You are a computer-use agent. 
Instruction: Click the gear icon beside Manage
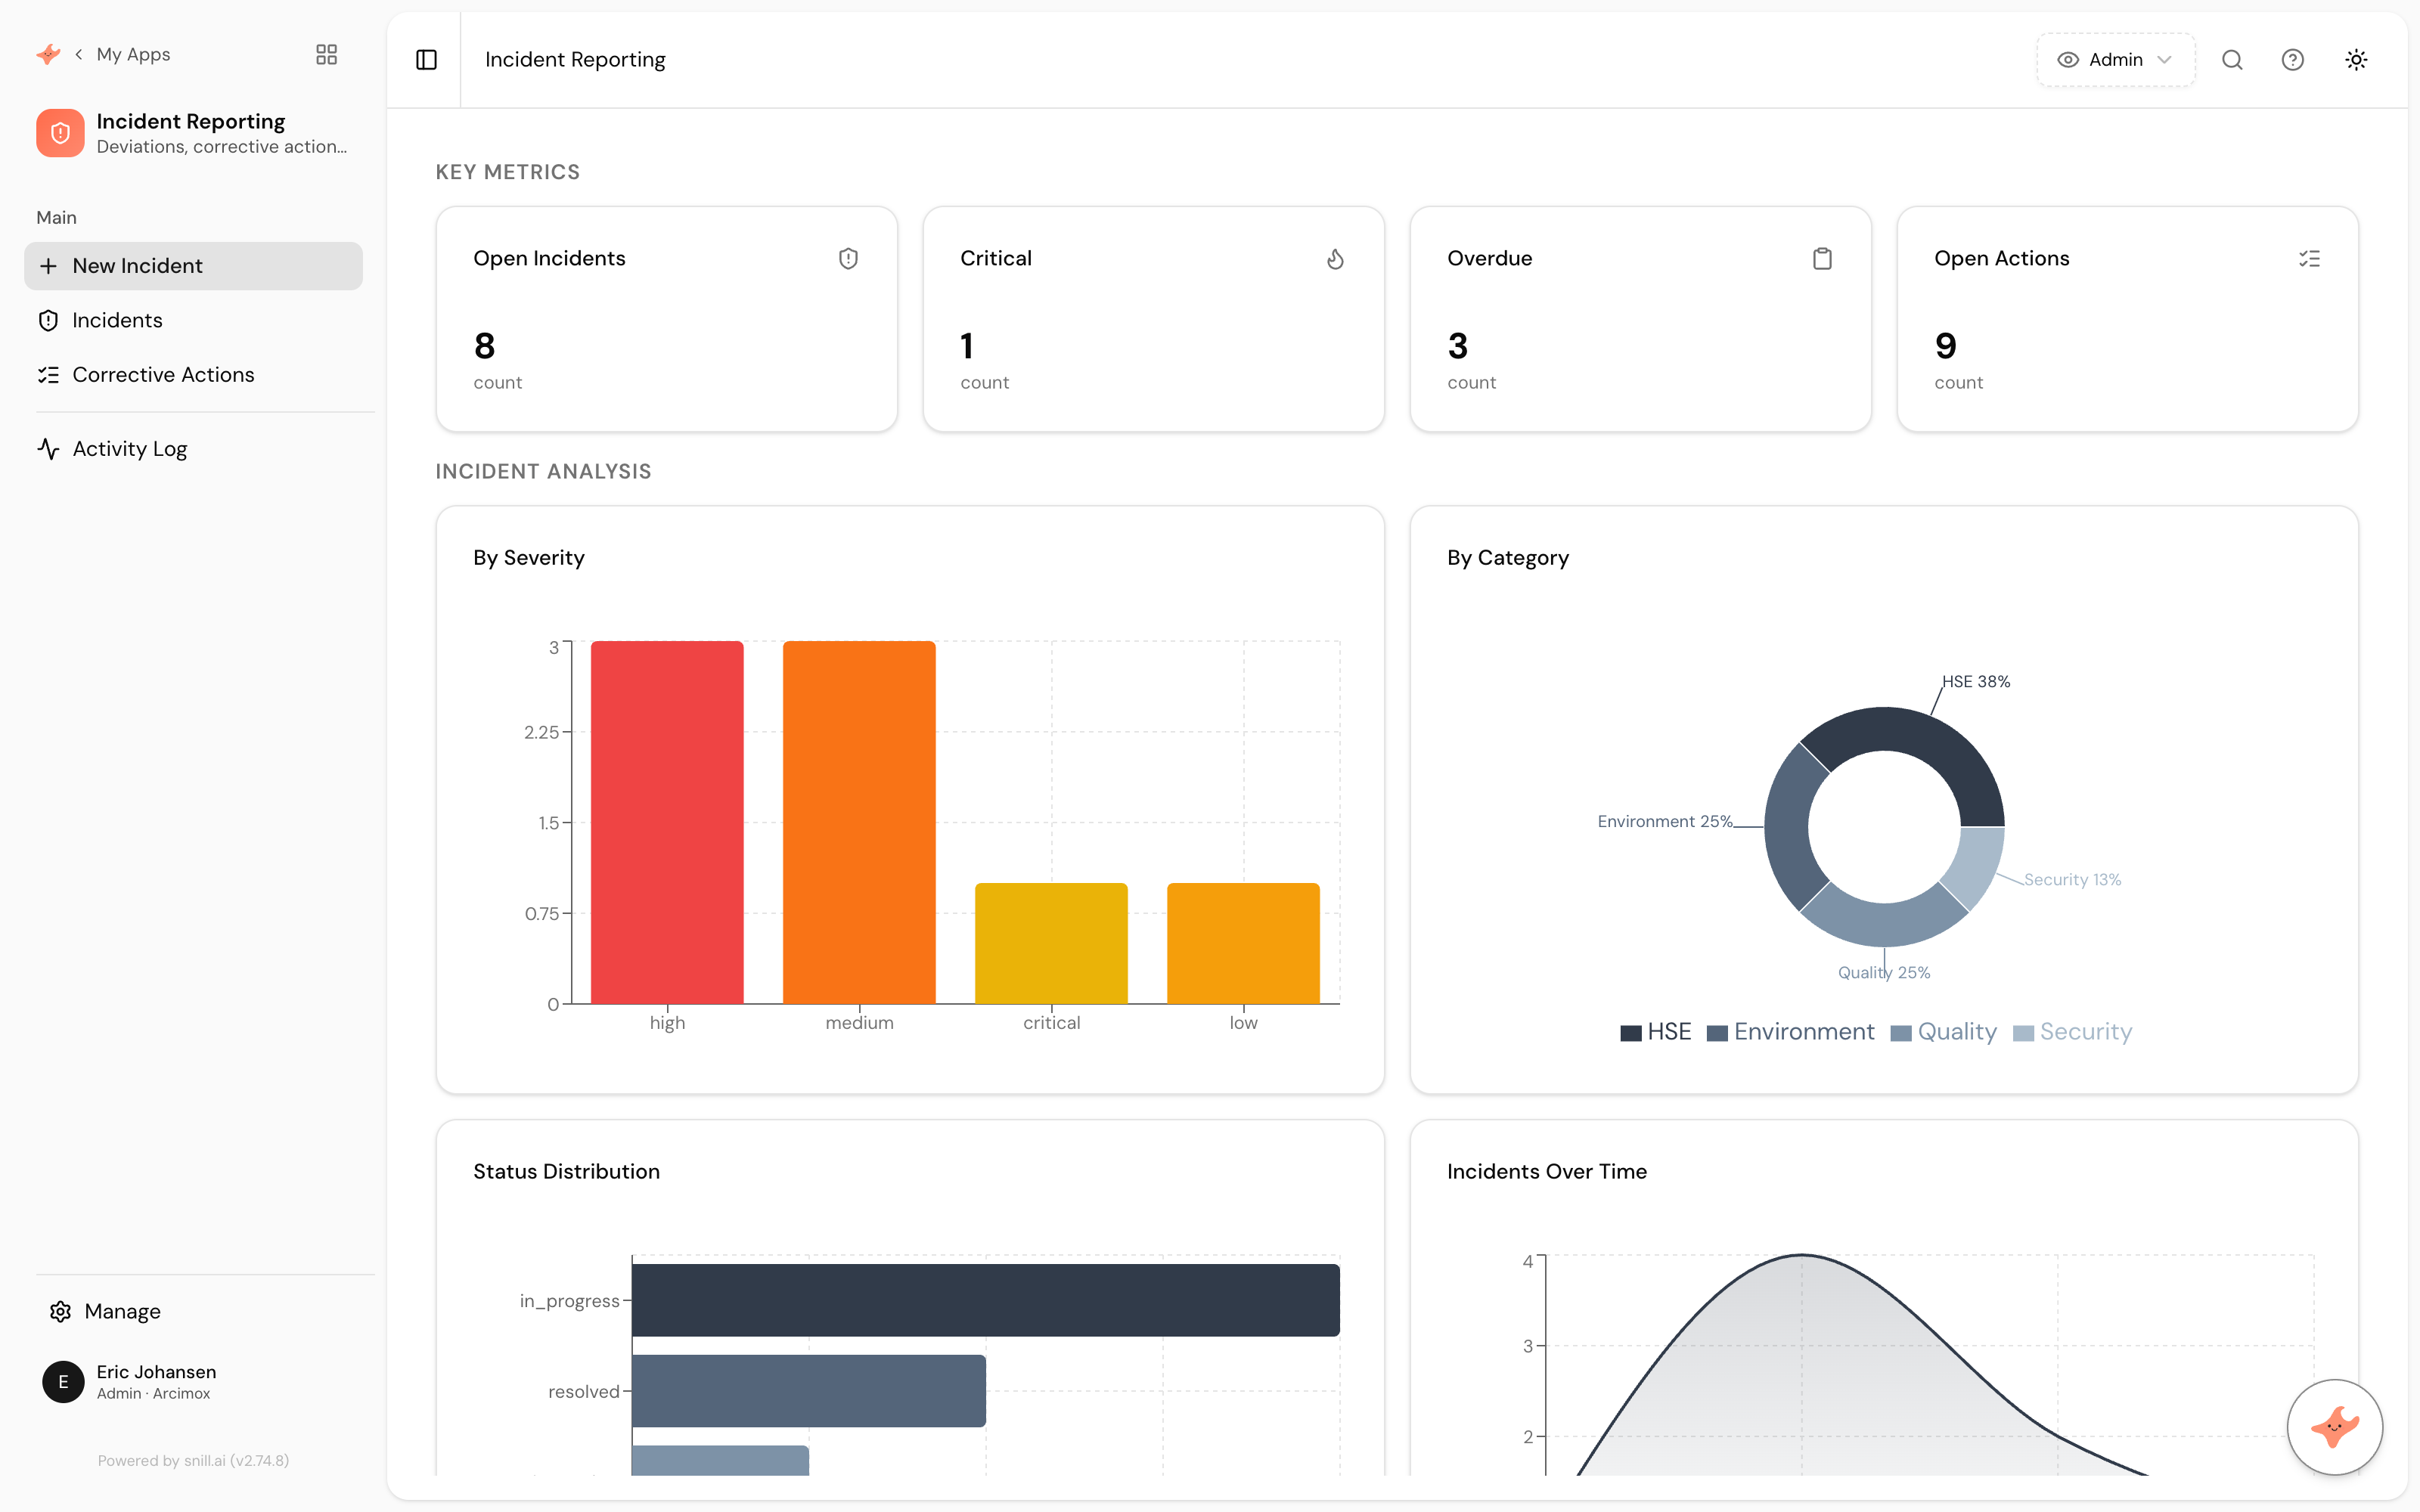point(60,1311)
